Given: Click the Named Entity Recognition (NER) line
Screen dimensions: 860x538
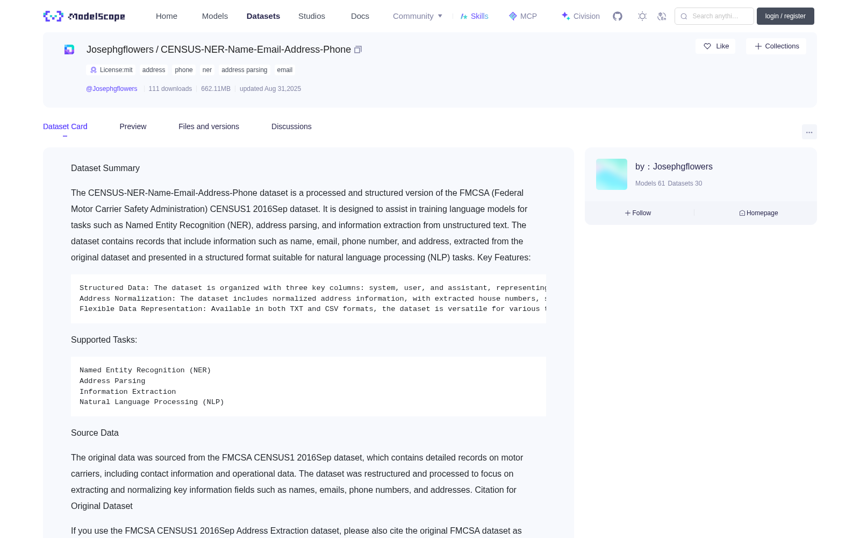Looking at the screenshot, I should pyautogui.click(x=145, y=371).
